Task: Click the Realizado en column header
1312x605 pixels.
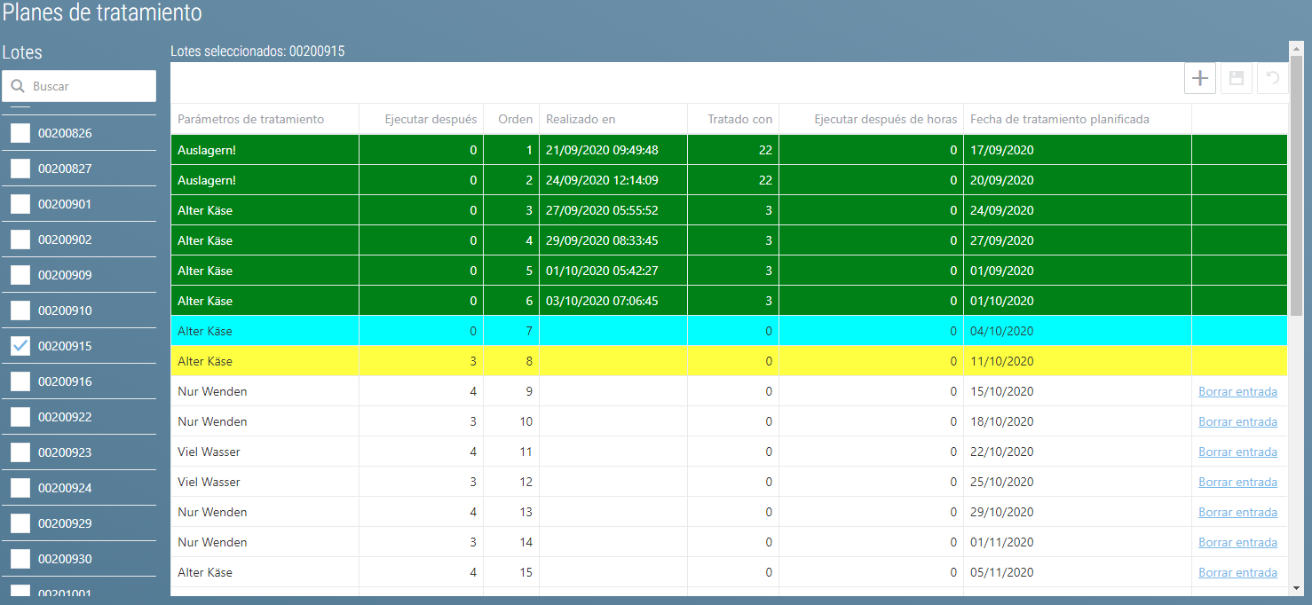Action: [x=581, y=119]
